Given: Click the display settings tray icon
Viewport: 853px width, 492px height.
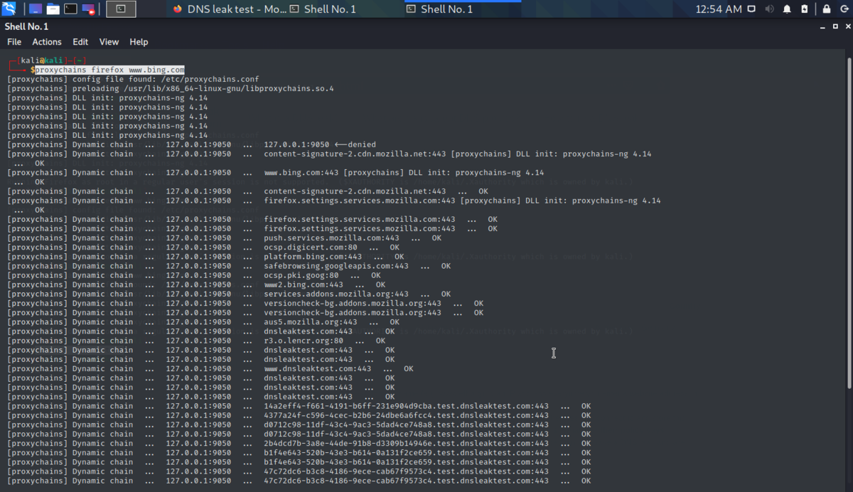Looking at the screenshot, I should [x=753, y=9].
